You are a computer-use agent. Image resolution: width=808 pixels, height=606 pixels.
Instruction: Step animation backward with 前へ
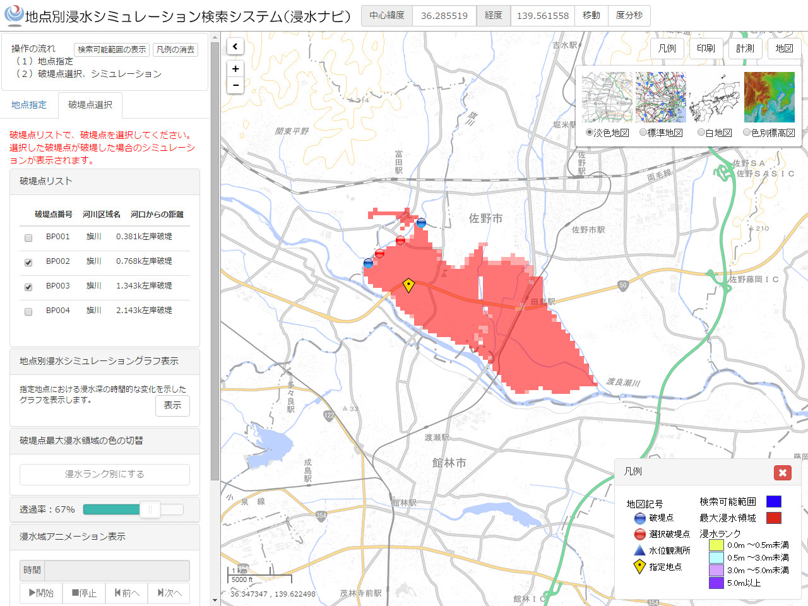tap(126, 593)
